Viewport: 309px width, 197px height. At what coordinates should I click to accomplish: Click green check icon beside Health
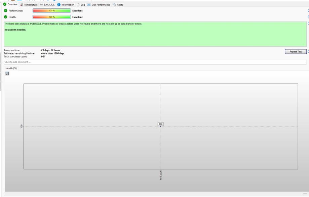5,17
